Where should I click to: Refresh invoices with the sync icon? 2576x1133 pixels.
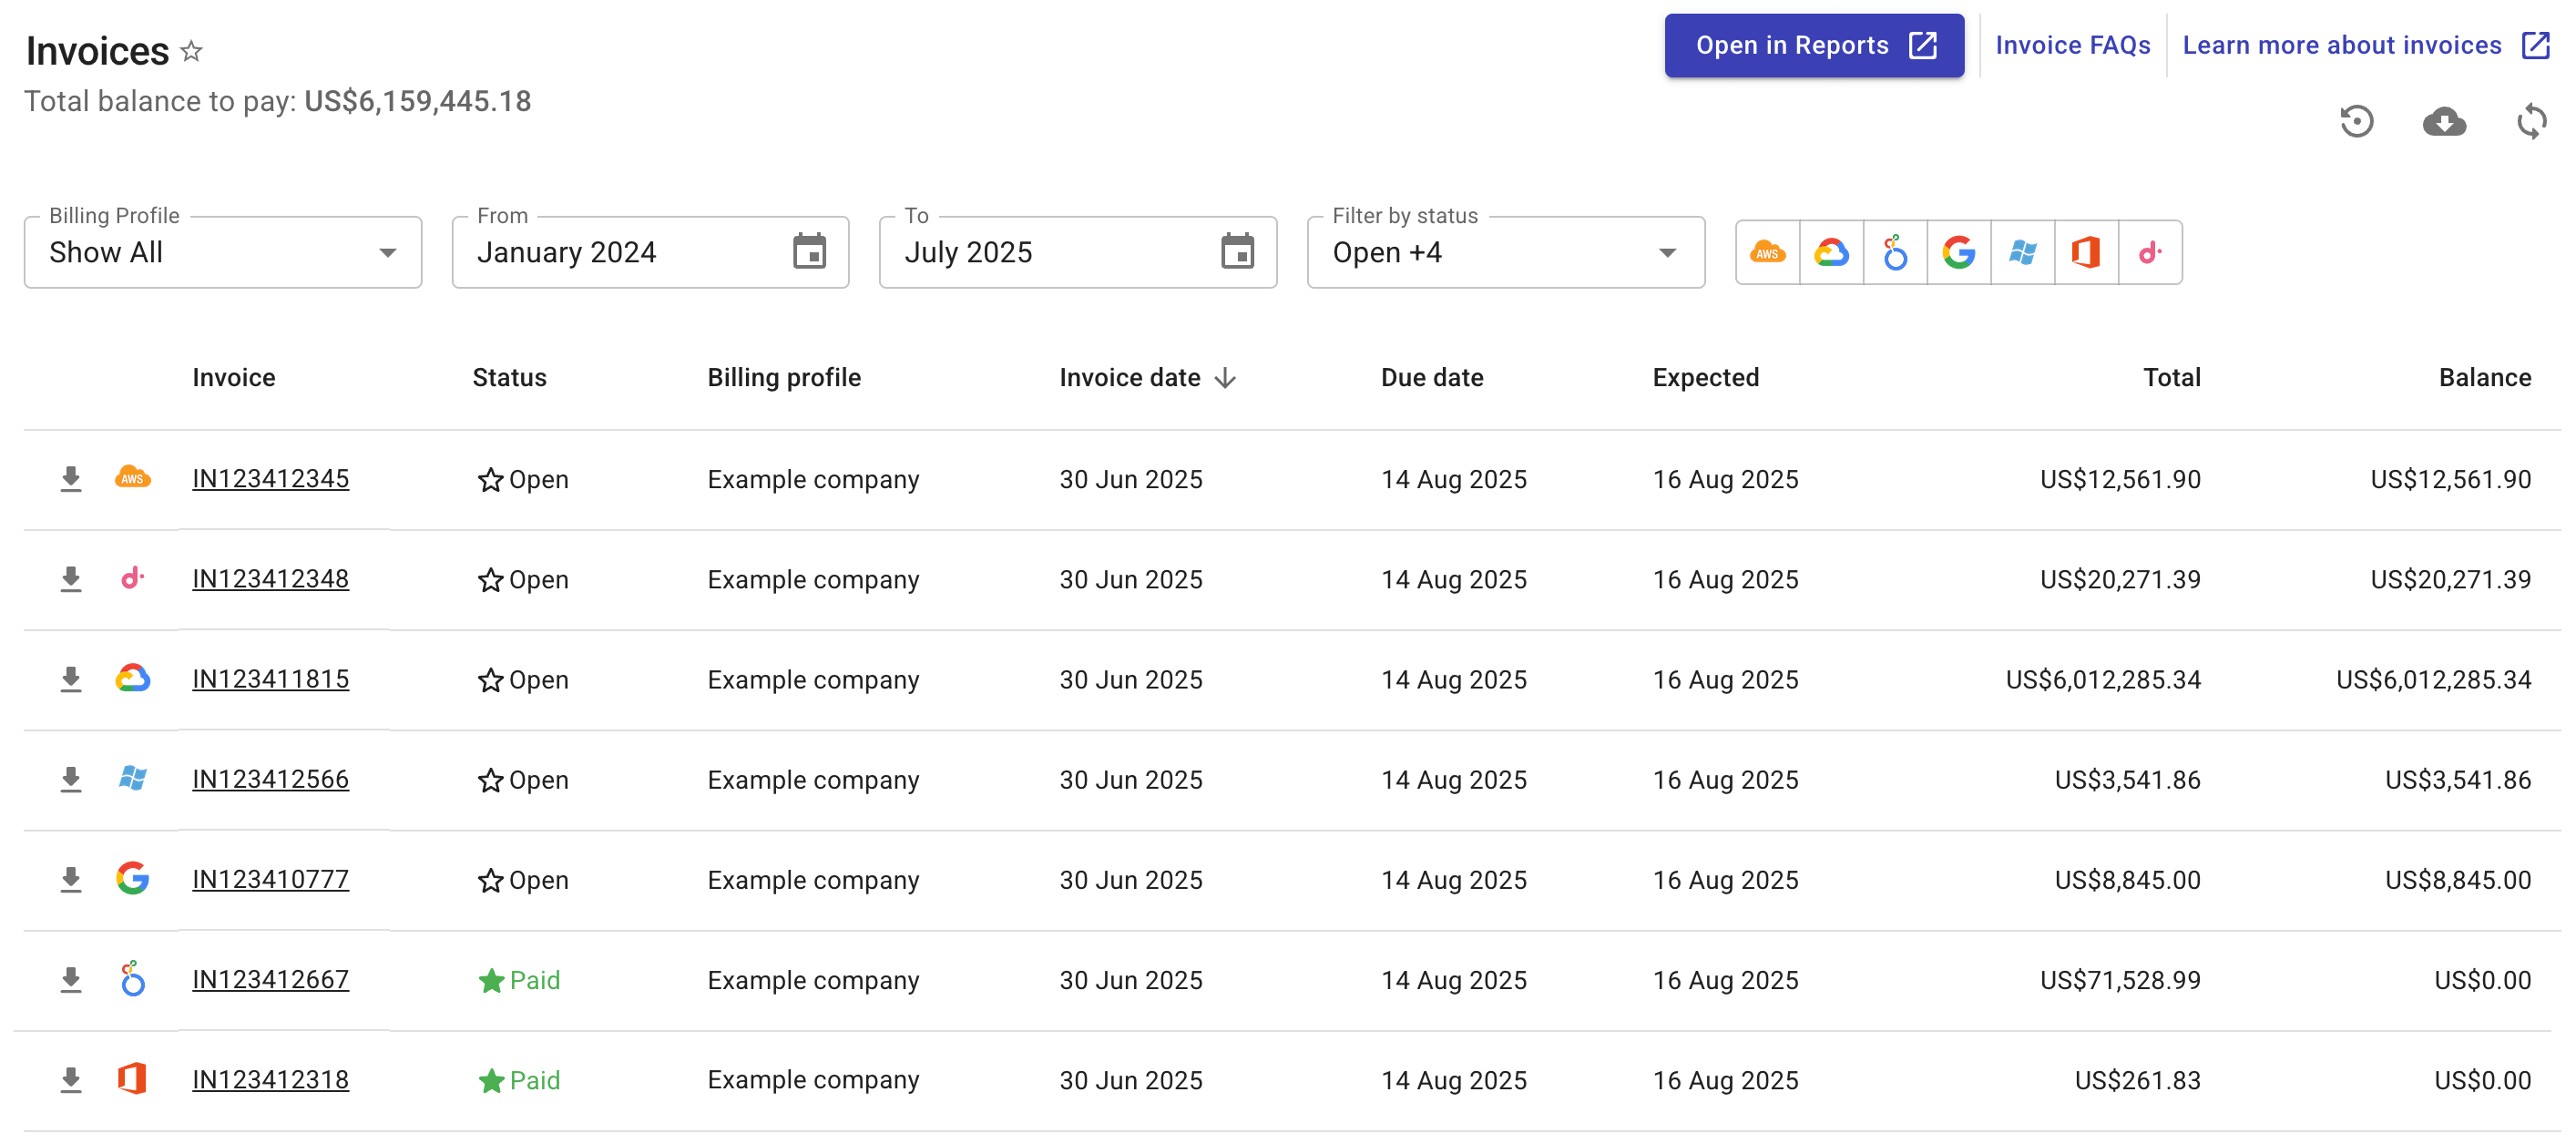(x=2532, y=121)
